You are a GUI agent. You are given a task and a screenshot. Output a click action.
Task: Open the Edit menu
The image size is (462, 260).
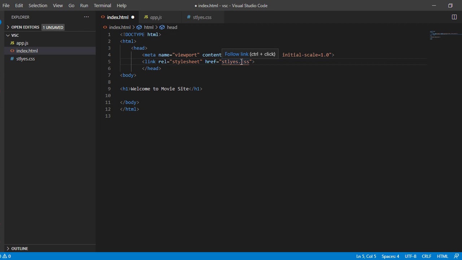(x=19, y=5)
